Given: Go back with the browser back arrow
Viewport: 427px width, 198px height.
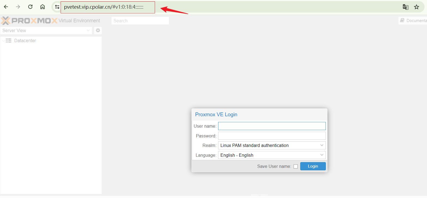Looking at the screenshot, I should click(6, 7).
